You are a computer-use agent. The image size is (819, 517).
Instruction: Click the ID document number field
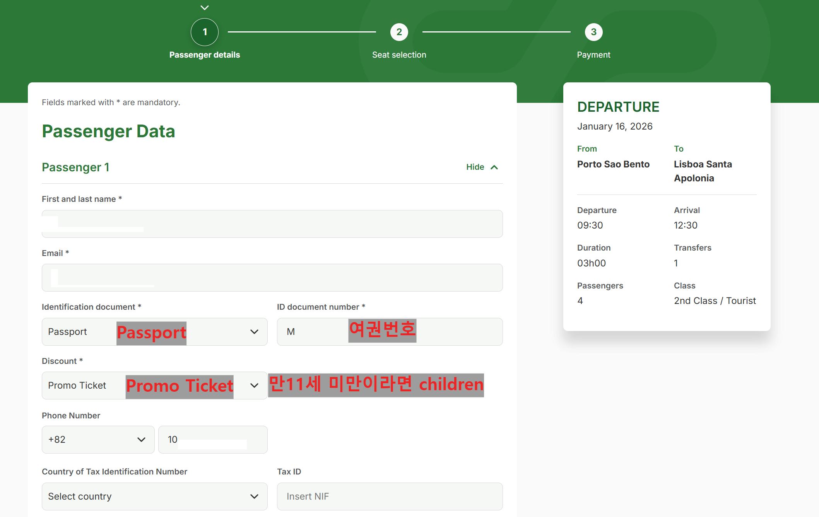(390, 332)
